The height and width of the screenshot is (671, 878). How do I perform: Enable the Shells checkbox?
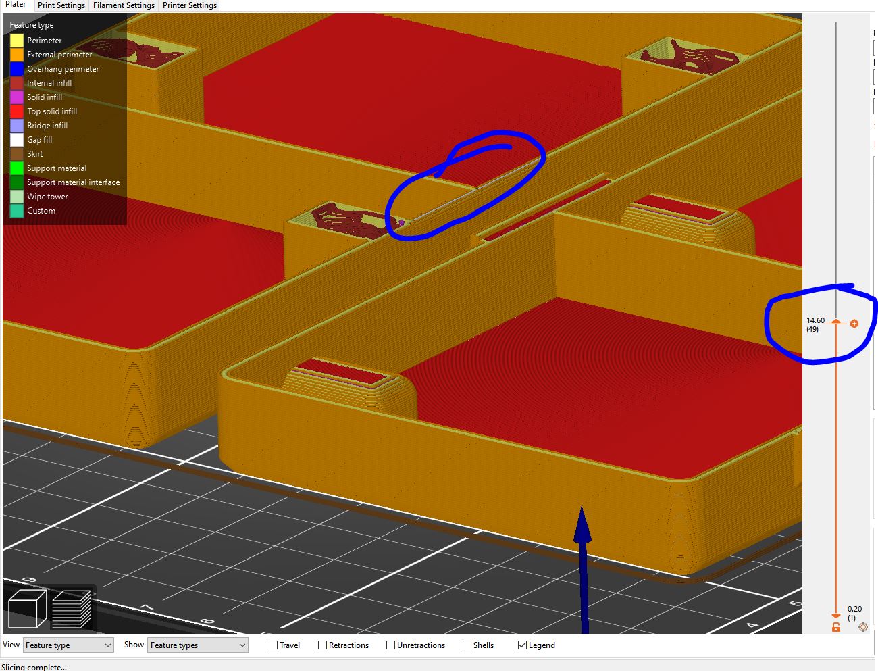tap(466, 645)
